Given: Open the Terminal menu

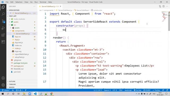Looking at the screenshot, I should tap(43, 2).
